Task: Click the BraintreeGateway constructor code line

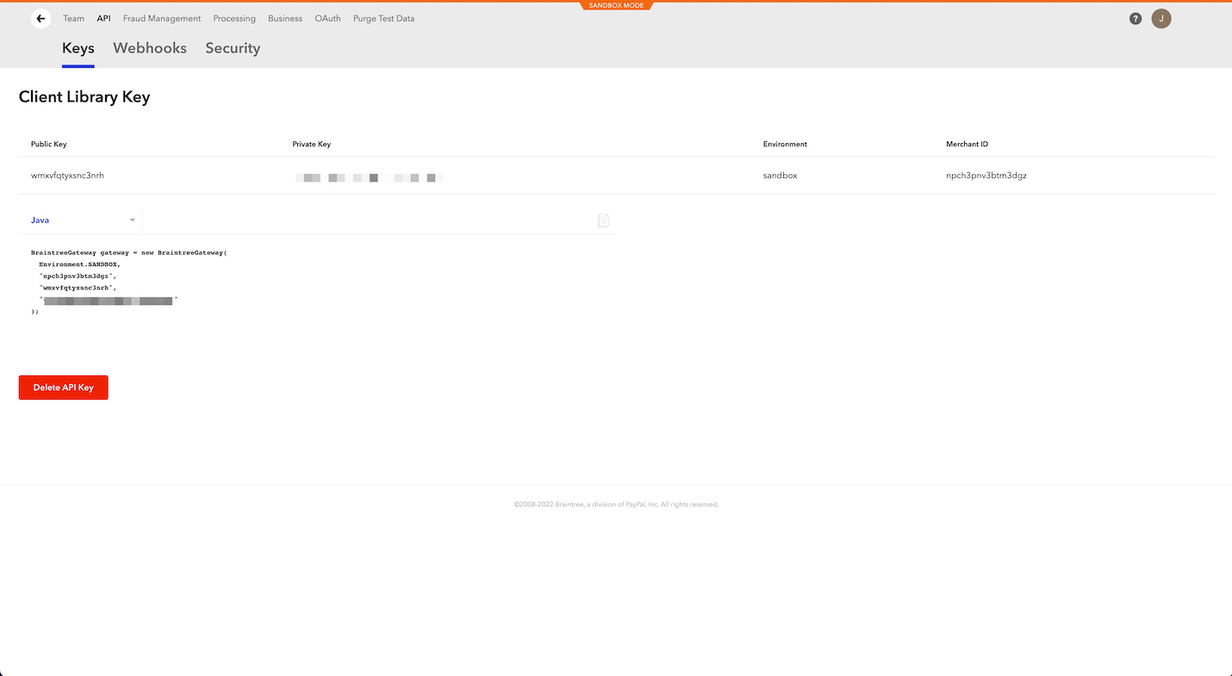Action: (128, 253)
